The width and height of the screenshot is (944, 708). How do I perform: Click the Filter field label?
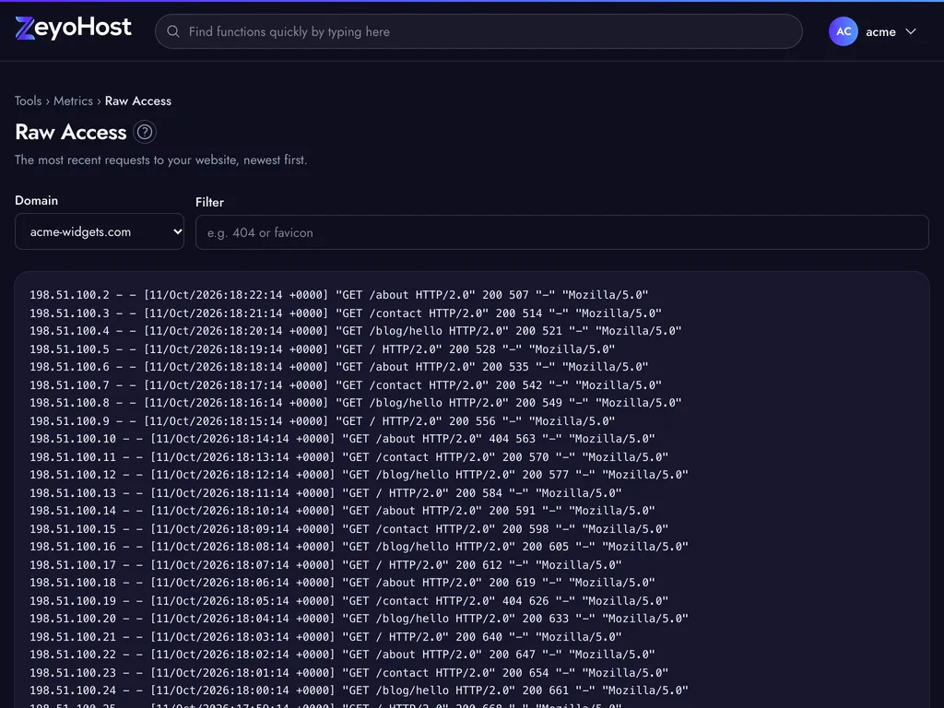[x=209, y=202]
